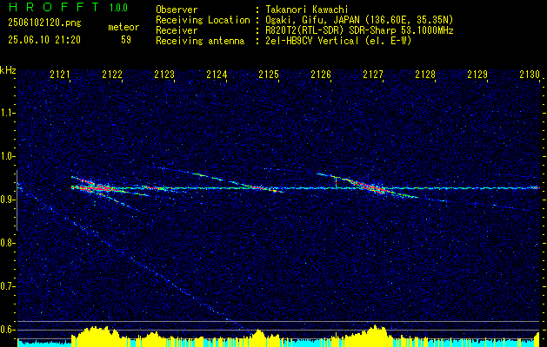Click frequency axis label 0.8
Screen dimensions: 547x347
8,243
